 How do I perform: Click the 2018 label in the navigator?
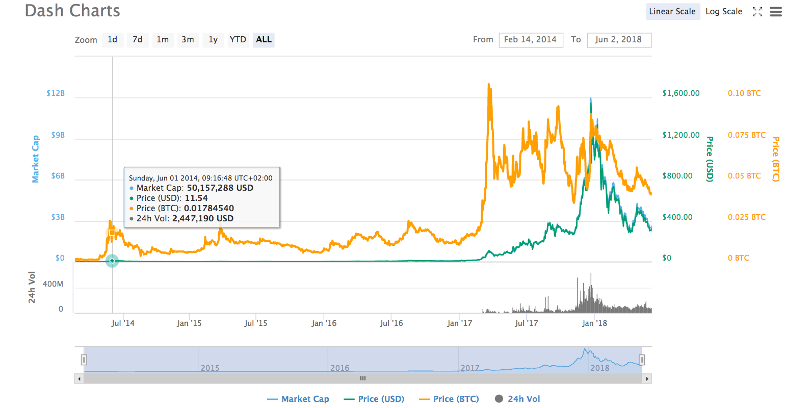[x=600, y=368]
